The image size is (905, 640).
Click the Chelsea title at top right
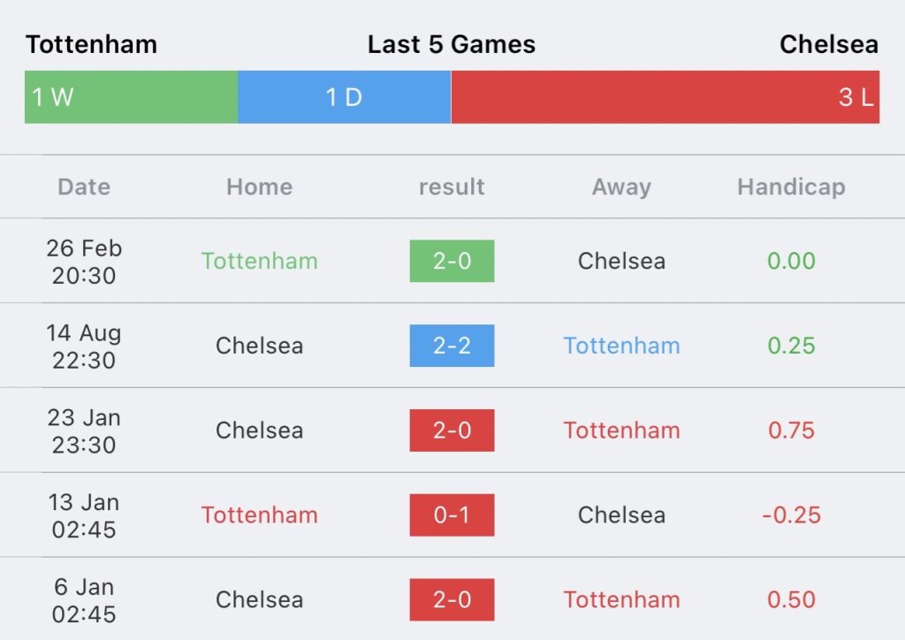tap(828, 44)
